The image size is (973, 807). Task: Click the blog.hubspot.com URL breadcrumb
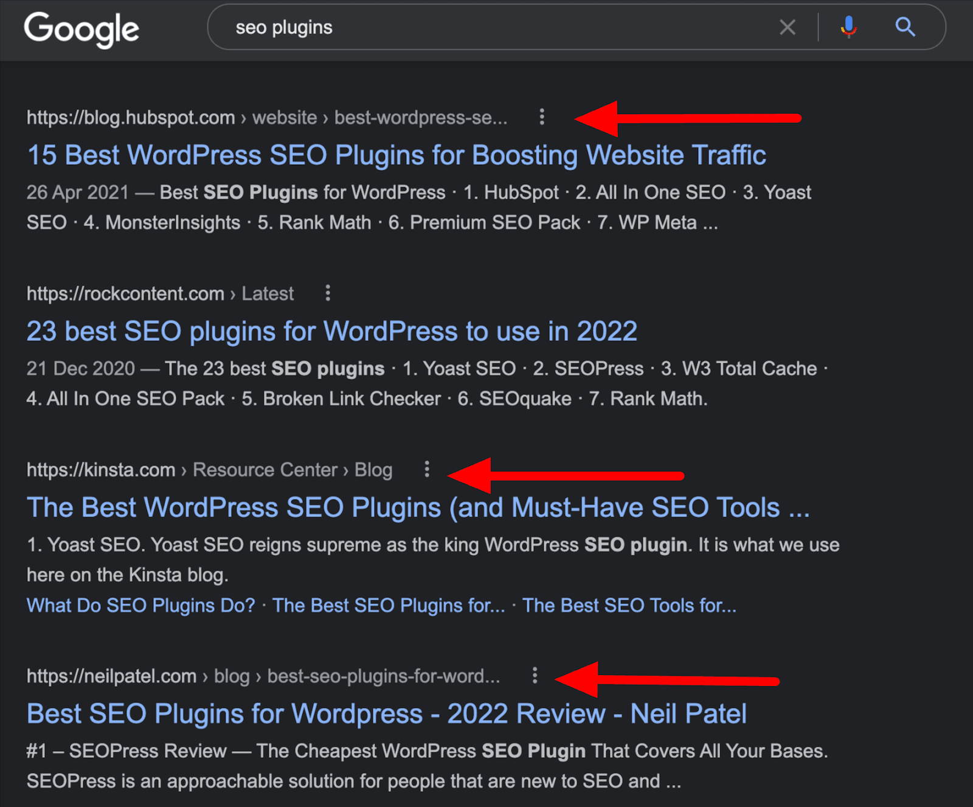267,117
